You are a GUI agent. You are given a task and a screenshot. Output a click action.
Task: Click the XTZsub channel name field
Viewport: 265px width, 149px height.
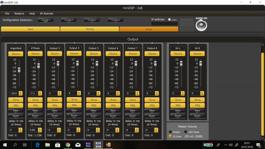click(x=35, y=48)
